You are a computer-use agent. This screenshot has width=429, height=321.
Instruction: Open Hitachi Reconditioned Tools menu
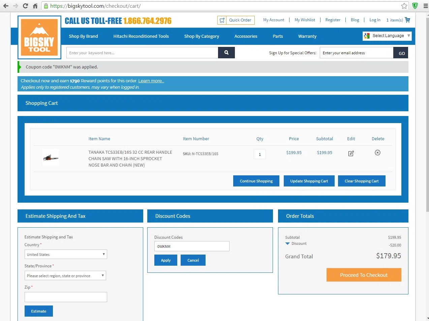[141, 36]
